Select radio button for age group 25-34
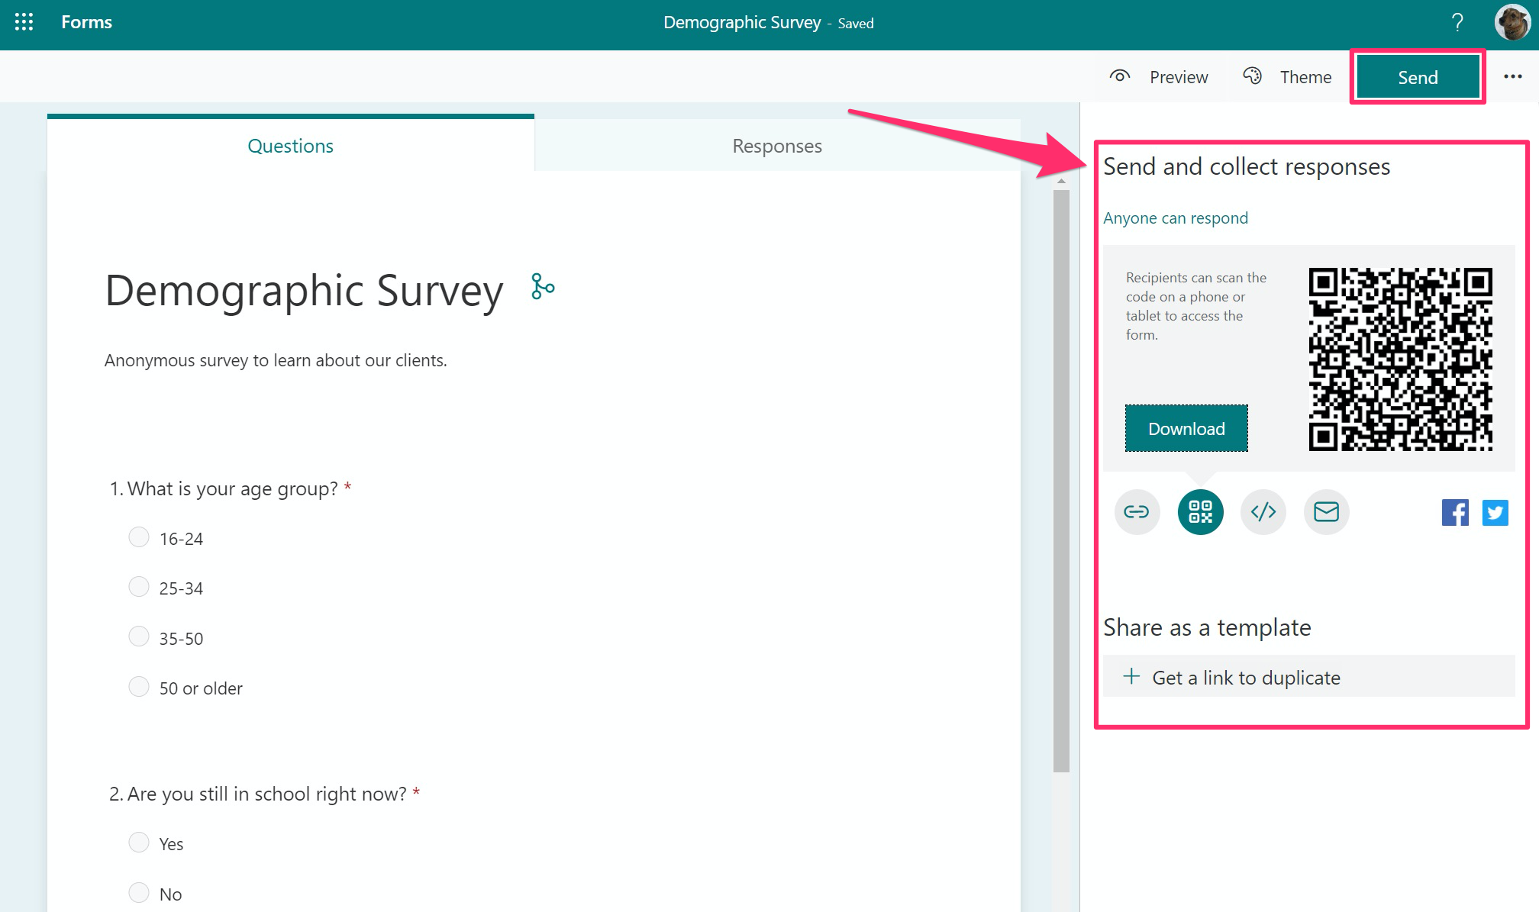 coord(138,586)
